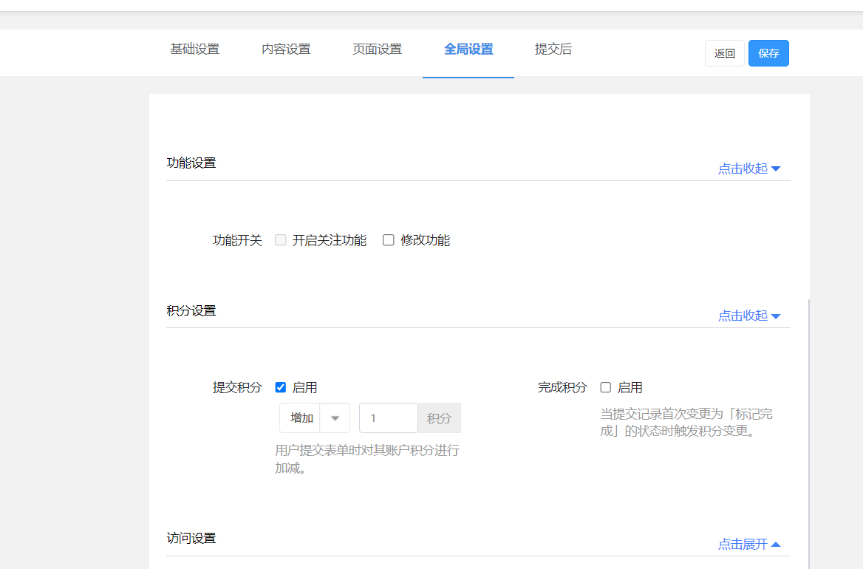Expand the 访问设置 section
863x569 pixels.
(749, 544)
